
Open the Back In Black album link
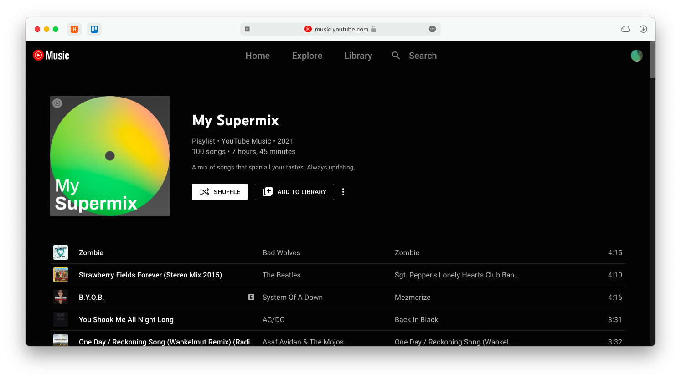tap(417, 319)
